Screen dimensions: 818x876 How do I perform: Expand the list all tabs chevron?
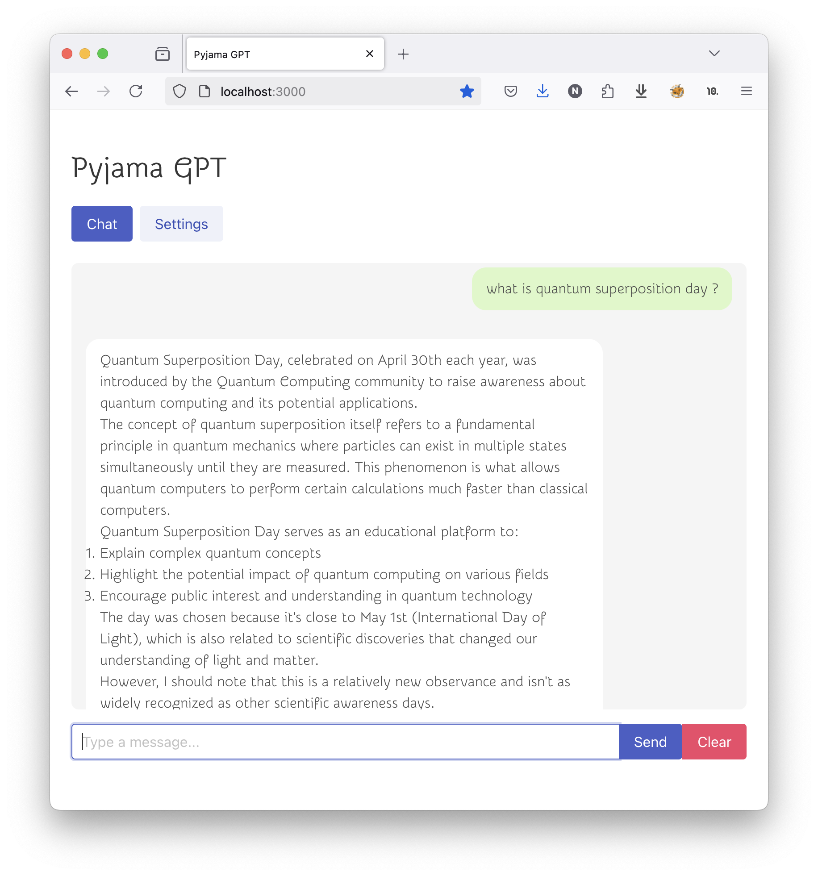tap(714, 54)
